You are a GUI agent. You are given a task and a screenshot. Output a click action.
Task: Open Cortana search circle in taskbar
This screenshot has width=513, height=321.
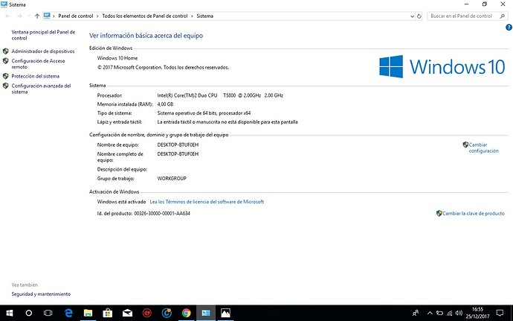click(29, 313)
